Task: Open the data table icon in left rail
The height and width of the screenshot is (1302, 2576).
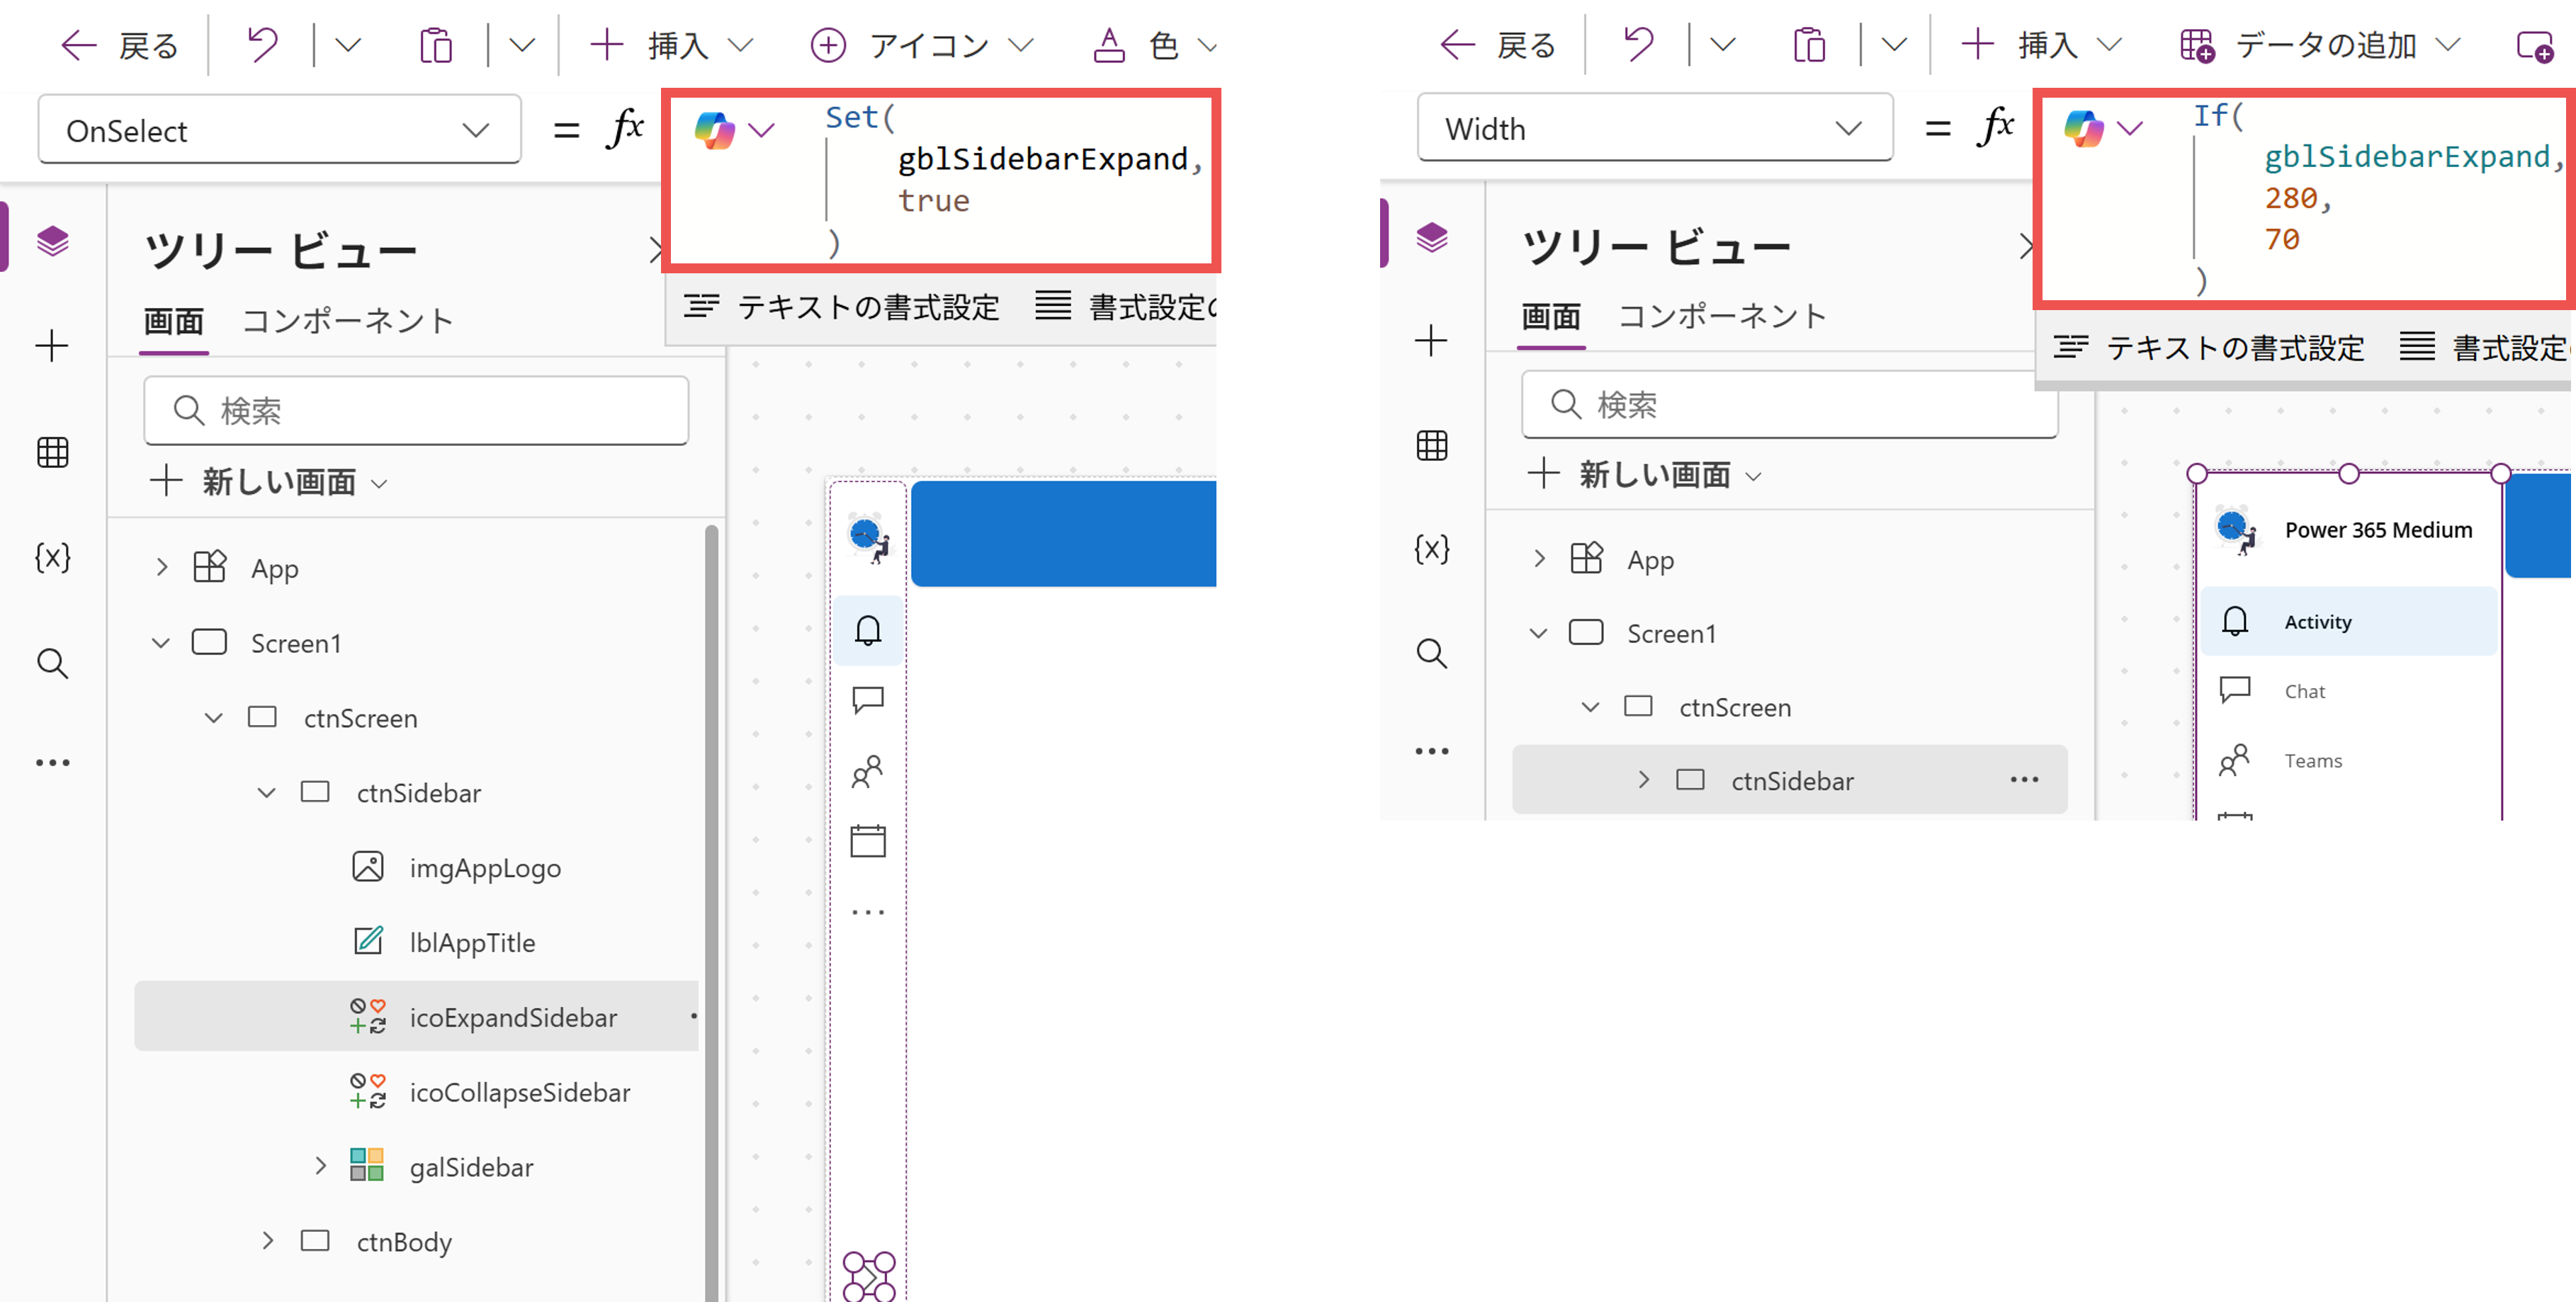Action: [x=52, y=452]
